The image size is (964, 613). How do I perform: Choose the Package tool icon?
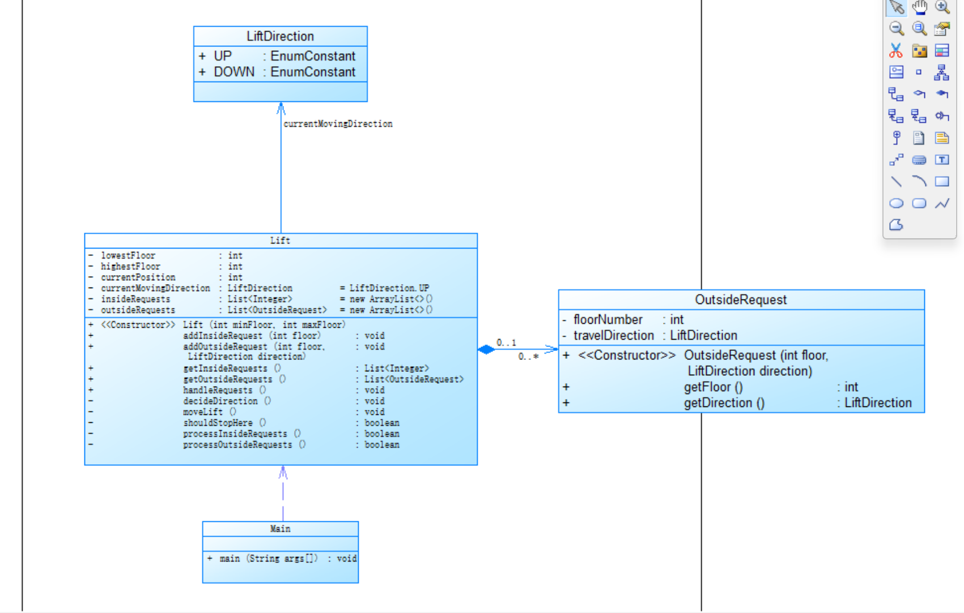click(x=919, y=50)
